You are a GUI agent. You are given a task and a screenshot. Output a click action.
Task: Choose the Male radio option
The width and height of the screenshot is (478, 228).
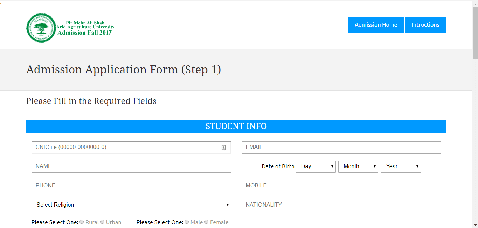click(187, 222)
